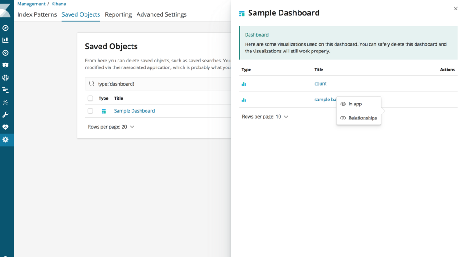Open Timelion via mask sidebar icon
This screenshot has height=257, width=463.
click(x=5, y=65)
